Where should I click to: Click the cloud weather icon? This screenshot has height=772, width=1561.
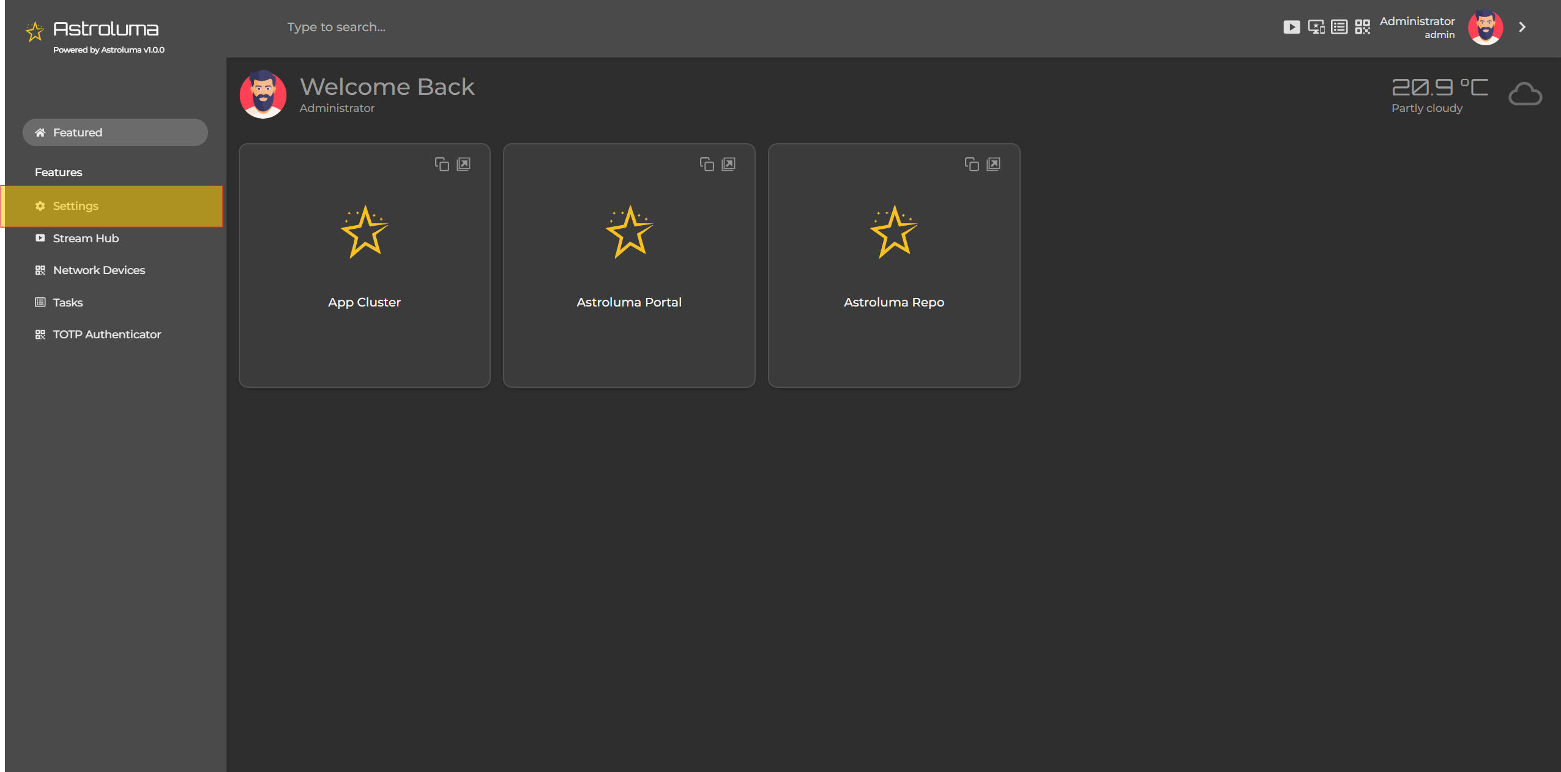tap(1525, 94)
